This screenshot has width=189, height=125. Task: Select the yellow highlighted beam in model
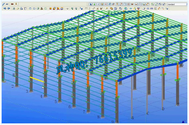(36, 79)
